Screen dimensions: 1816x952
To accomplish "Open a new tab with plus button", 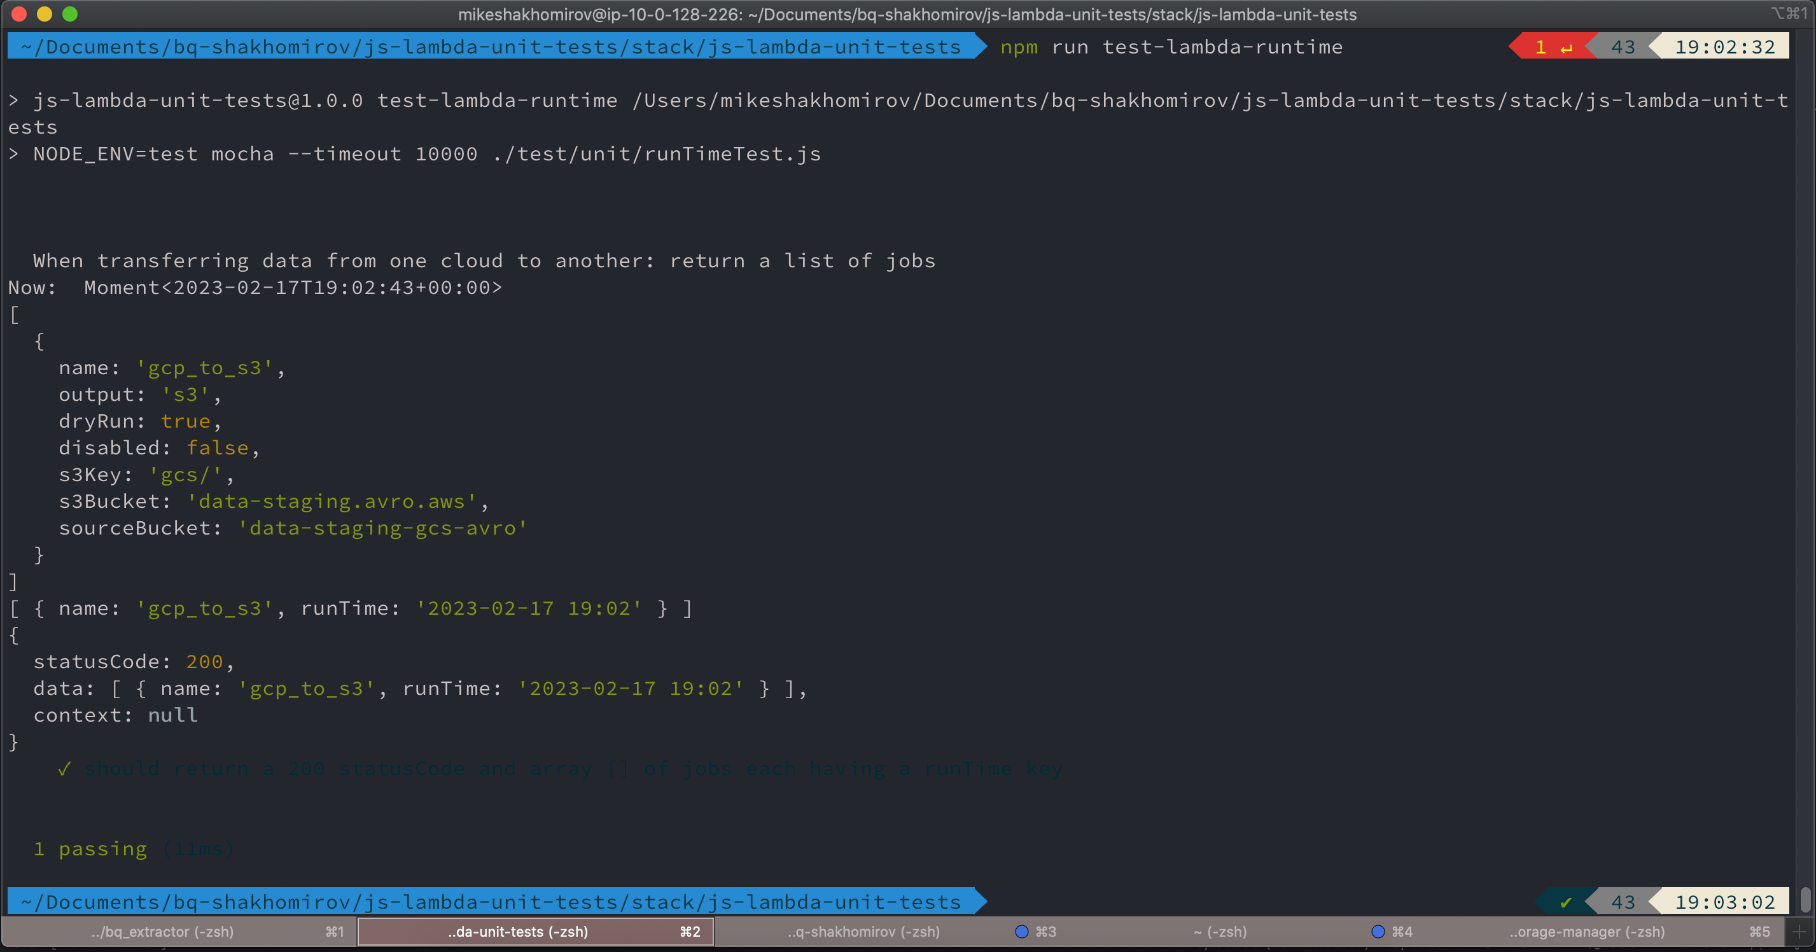I will point(1798,932).
